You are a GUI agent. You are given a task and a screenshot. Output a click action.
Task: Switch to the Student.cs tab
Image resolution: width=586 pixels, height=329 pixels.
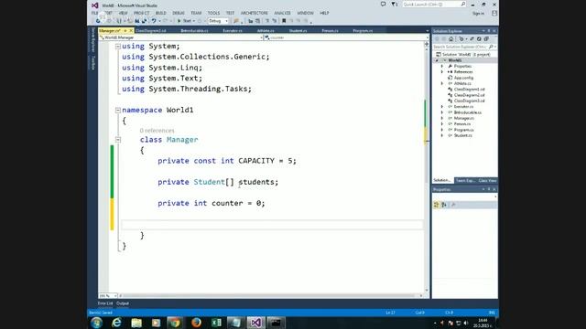(x=298, y=30)
